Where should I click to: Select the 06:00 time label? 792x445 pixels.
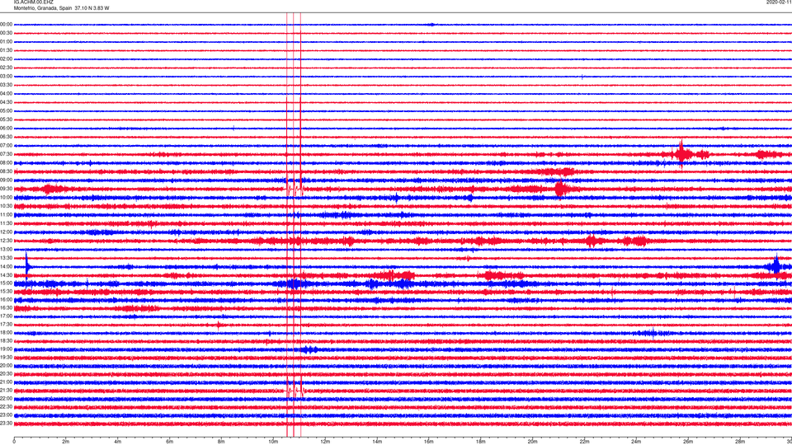(x=7, y=129)
